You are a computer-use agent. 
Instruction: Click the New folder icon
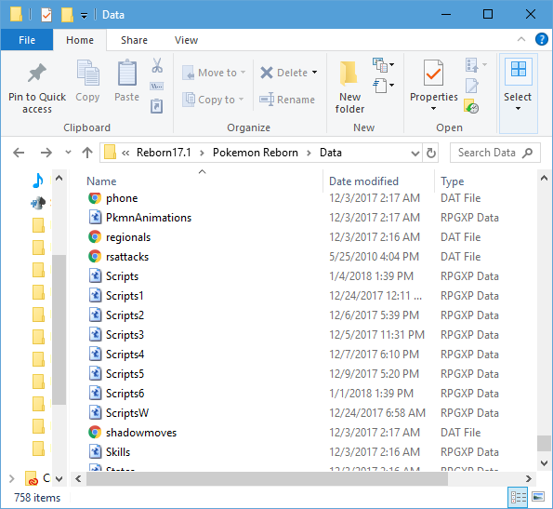click(349, 74)
